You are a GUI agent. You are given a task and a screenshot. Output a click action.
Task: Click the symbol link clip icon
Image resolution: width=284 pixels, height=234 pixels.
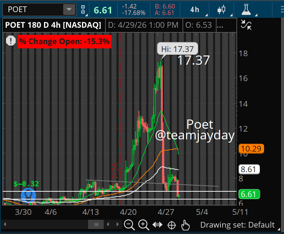click(x=83, y=10)
